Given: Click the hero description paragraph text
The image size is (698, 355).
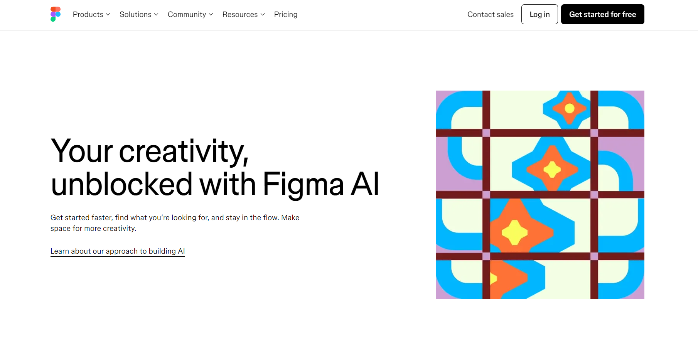Looking at the screenshot, I should tap(174, 223).
